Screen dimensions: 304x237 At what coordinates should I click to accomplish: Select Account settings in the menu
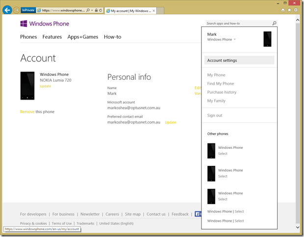coord(239,60)
